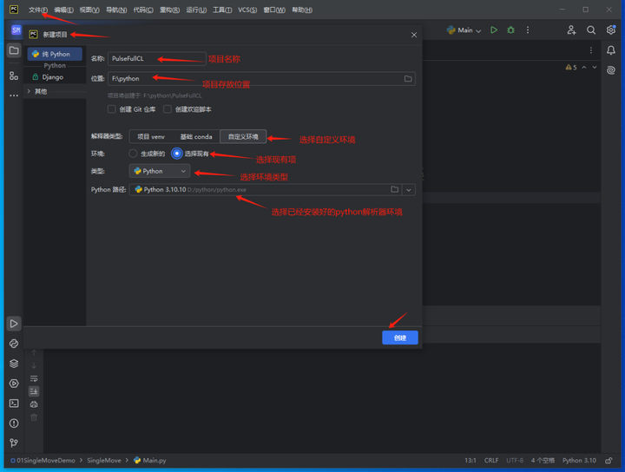Select the 自定义环境 interpreter type
Screen dimensions: 625x472
click(x=243, y=136)
